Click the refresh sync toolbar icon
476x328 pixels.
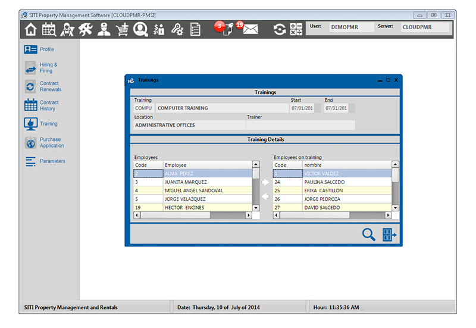[279, 29]
